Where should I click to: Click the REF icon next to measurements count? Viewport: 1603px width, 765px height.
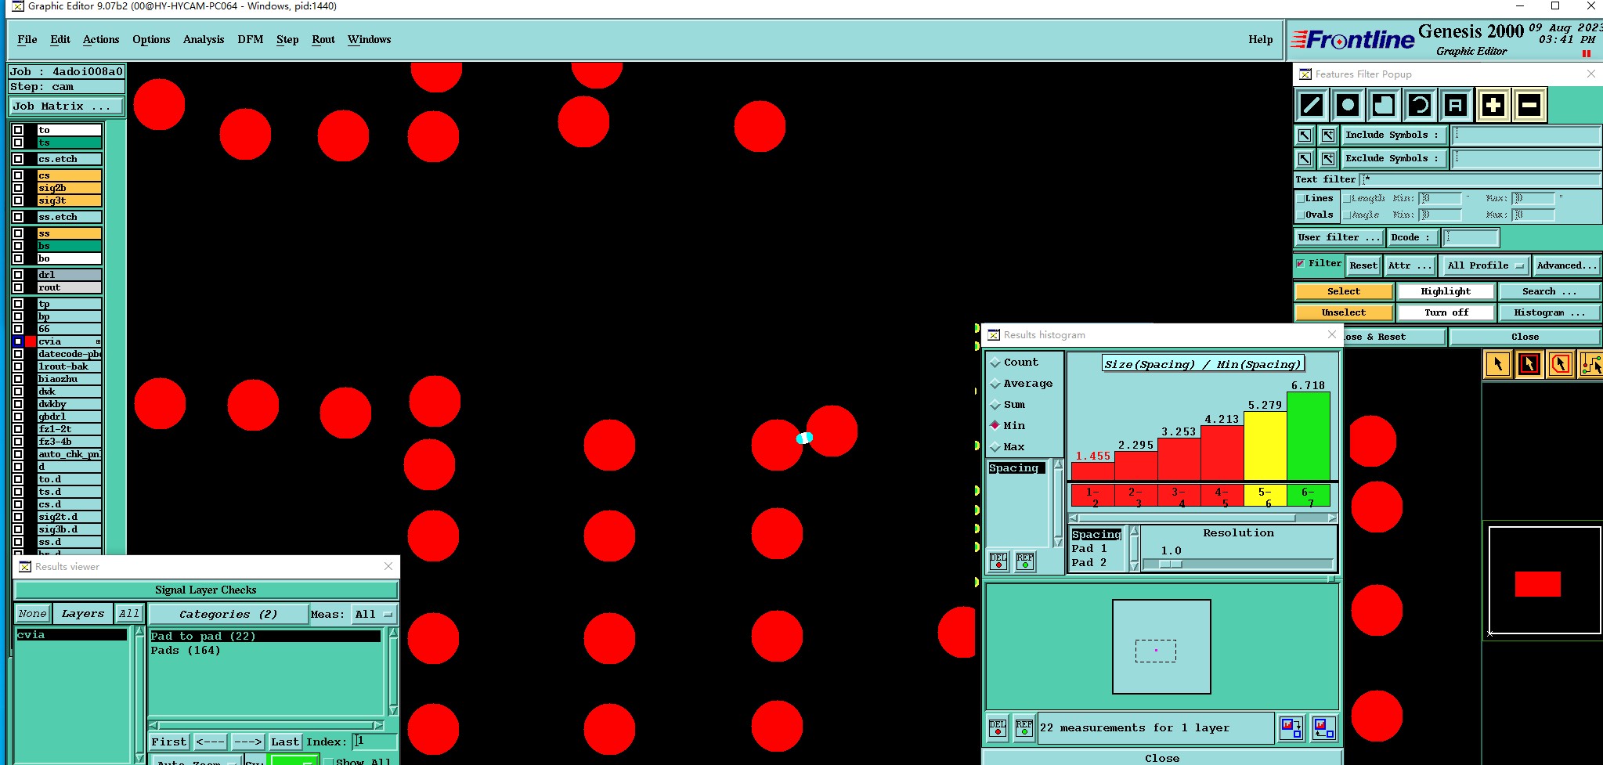coord(1024,728)
